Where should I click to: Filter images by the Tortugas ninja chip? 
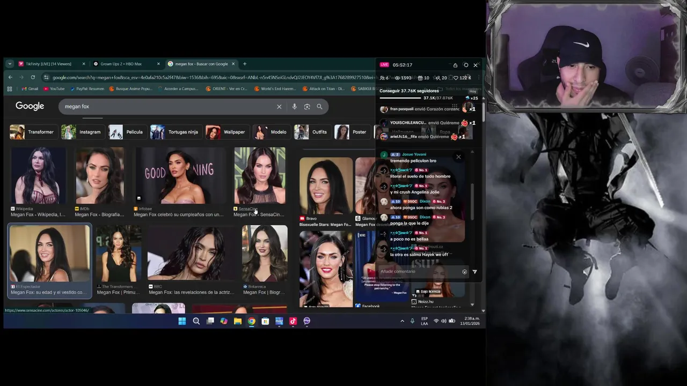tap(176, 132)
